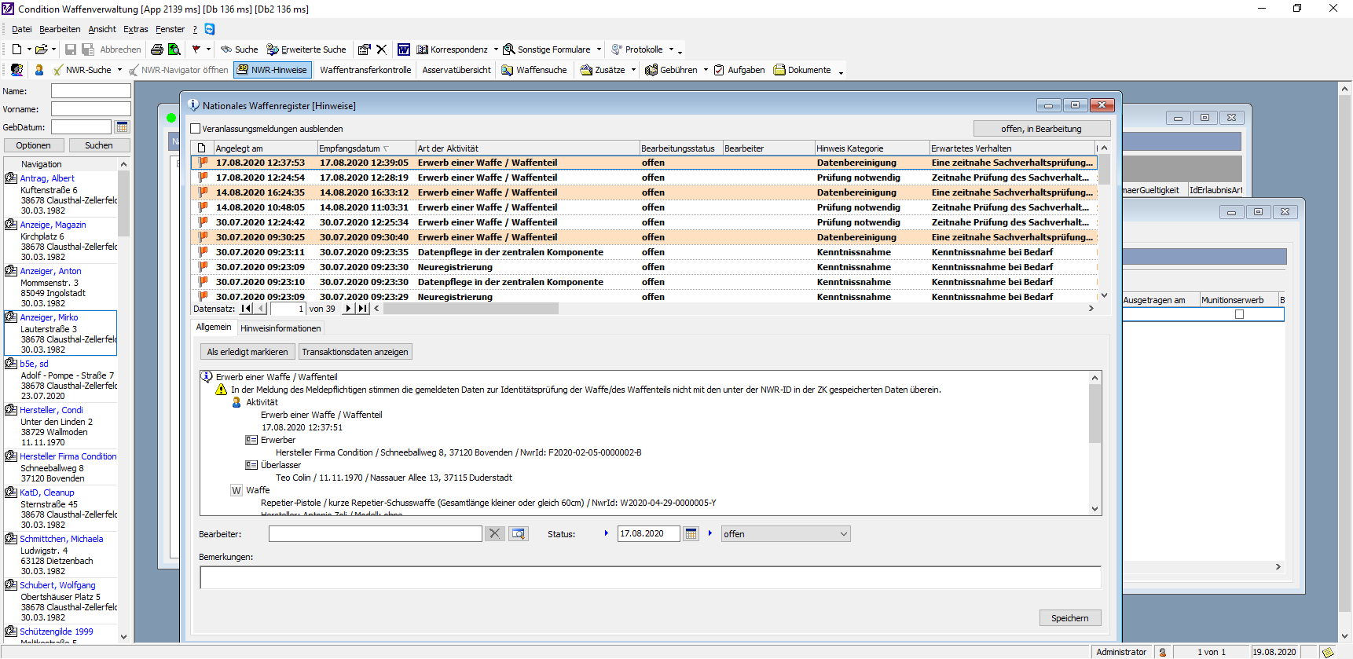Expand the Status dropdown showing 'offen'
1353x659 pixels.
pos(843,534)
